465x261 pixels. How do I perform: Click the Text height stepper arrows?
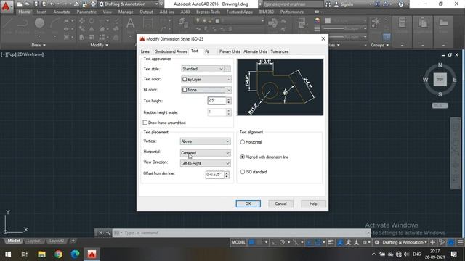[x=228, y=101]
